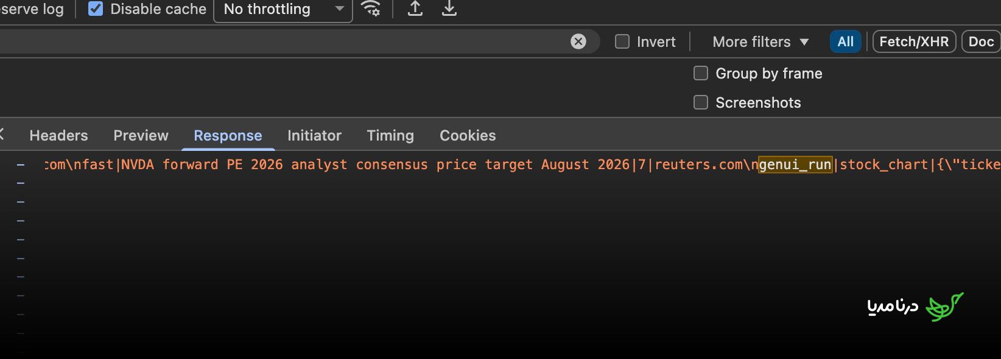Clear the filter text with X icon
Viewport: 1001px width, 359px height.
pos(578,41)
